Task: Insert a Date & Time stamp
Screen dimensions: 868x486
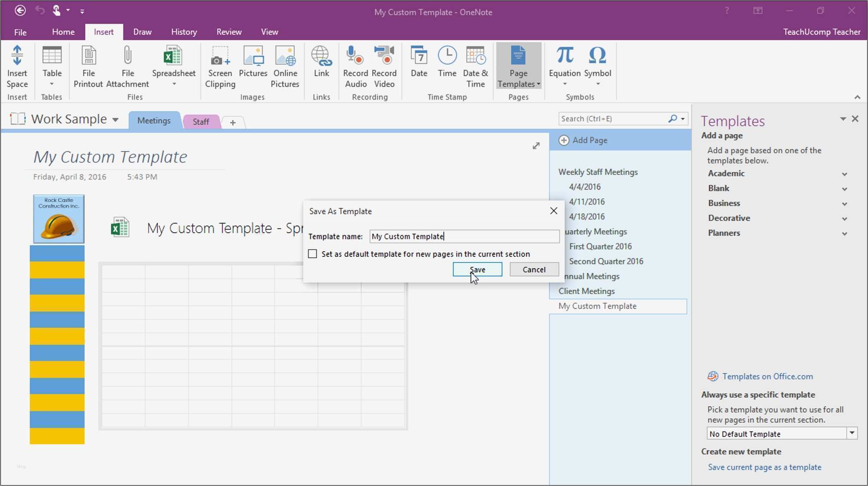Action: (x=475, y=66)
